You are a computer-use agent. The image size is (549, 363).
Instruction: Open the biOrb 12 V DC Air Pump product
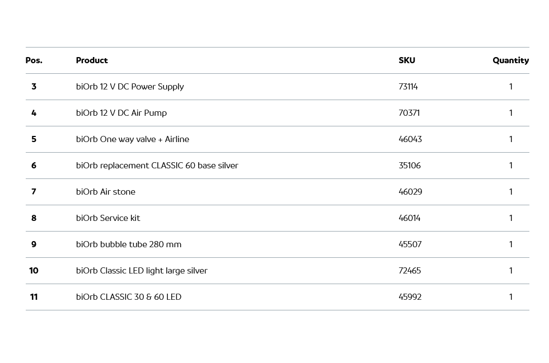tap(121, 113)
